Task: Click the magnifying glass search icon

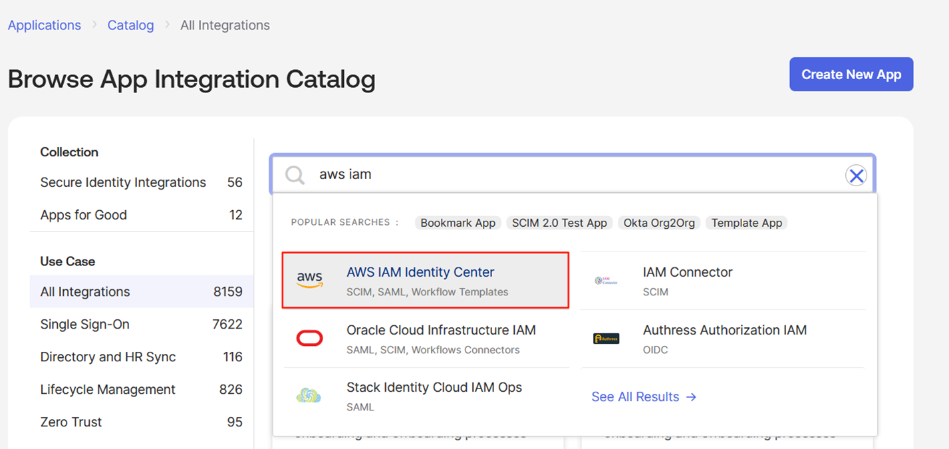Action: (295, 175)
